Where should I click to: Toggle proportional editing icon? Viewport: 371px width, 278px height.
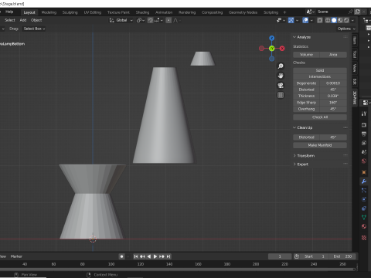coord(168,20)
